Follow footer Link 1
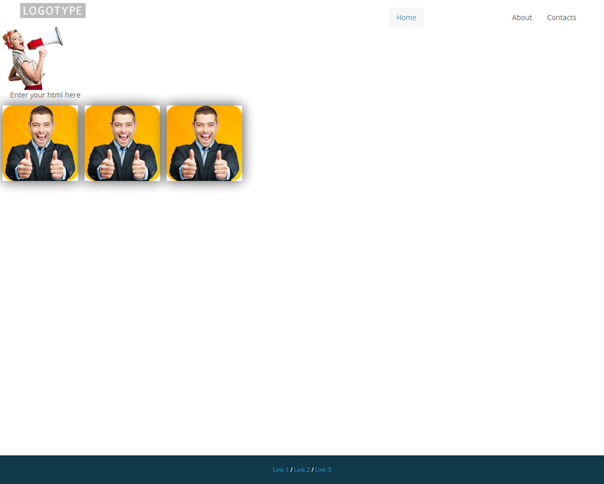 (280, 470)
